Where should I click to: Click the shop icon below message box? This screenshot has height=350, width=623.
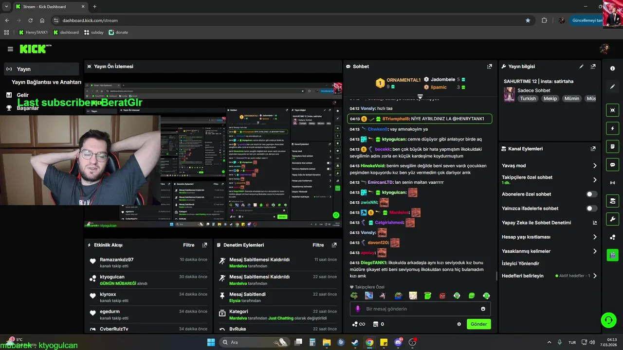[375, 324]
